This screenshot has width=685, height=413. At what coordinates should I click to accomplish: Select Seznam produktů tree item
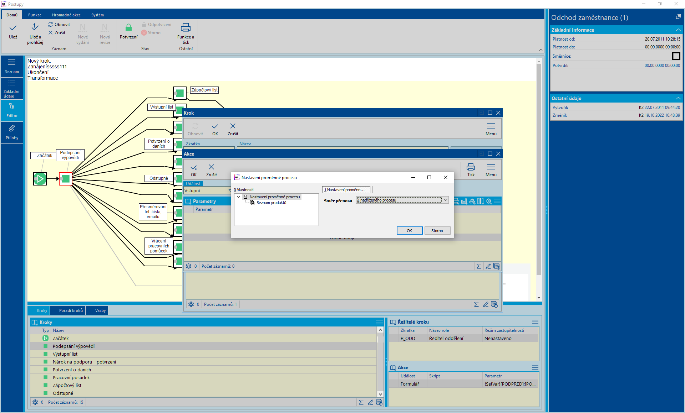coord(271,203)
